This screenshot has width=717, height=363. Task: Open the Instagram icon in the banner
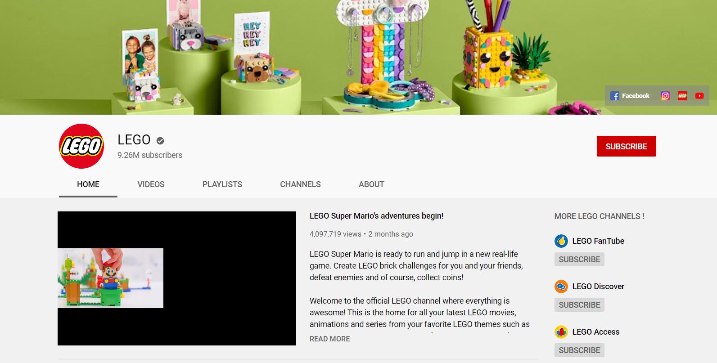point(665,96)
